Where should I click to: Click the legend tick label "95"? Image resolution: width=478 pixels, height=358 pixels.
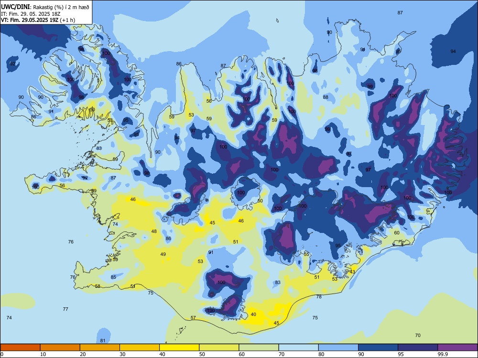pos(401,354)
